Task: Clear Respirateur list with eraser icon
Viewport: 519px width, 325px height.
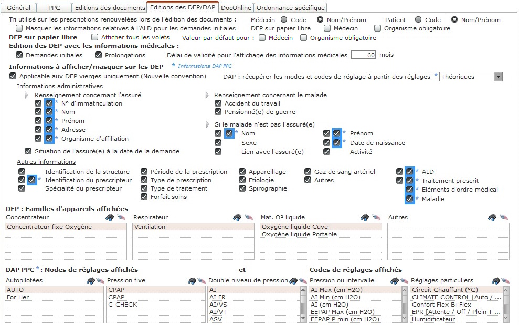Action: [x=249, y=217]
